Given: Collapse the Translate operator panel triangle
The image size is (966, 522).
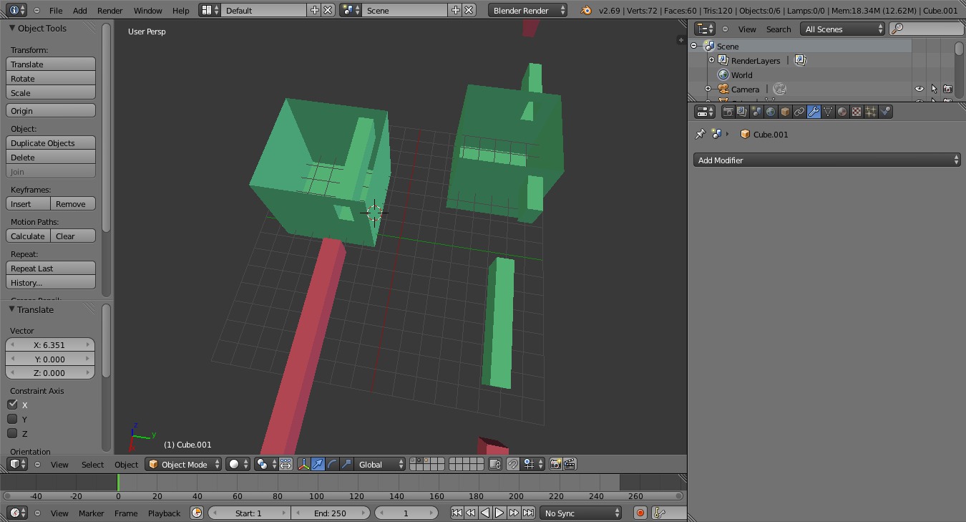Looking at the screenshot, I should (x=12, y=309).
